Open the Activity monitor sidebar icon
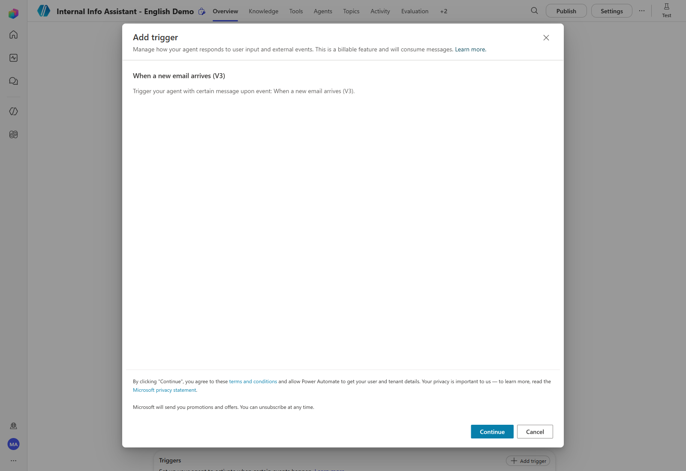This screenshot has width=686, height=471. point(13,58)
